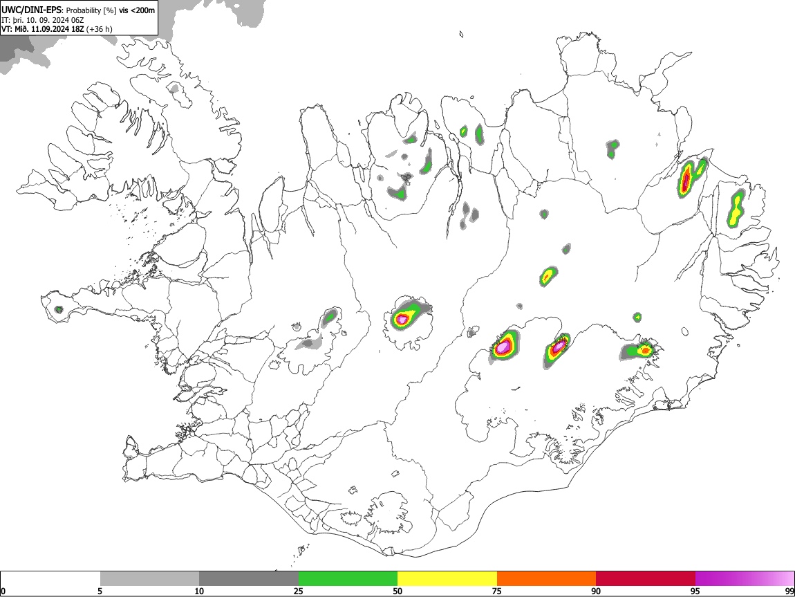Screen dimensions: 795x597
Task: Select the green 25–50% legend swatch
Action: pos(348,579)
